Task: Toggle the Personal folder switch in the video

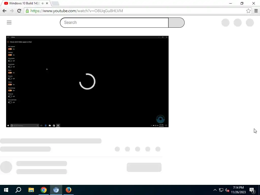Action: (10, 102)
